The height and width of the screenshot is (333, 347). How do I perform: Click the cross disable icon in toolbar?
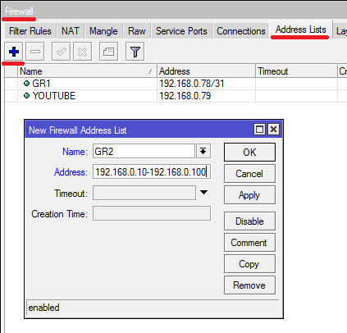(x=82, y=52)
